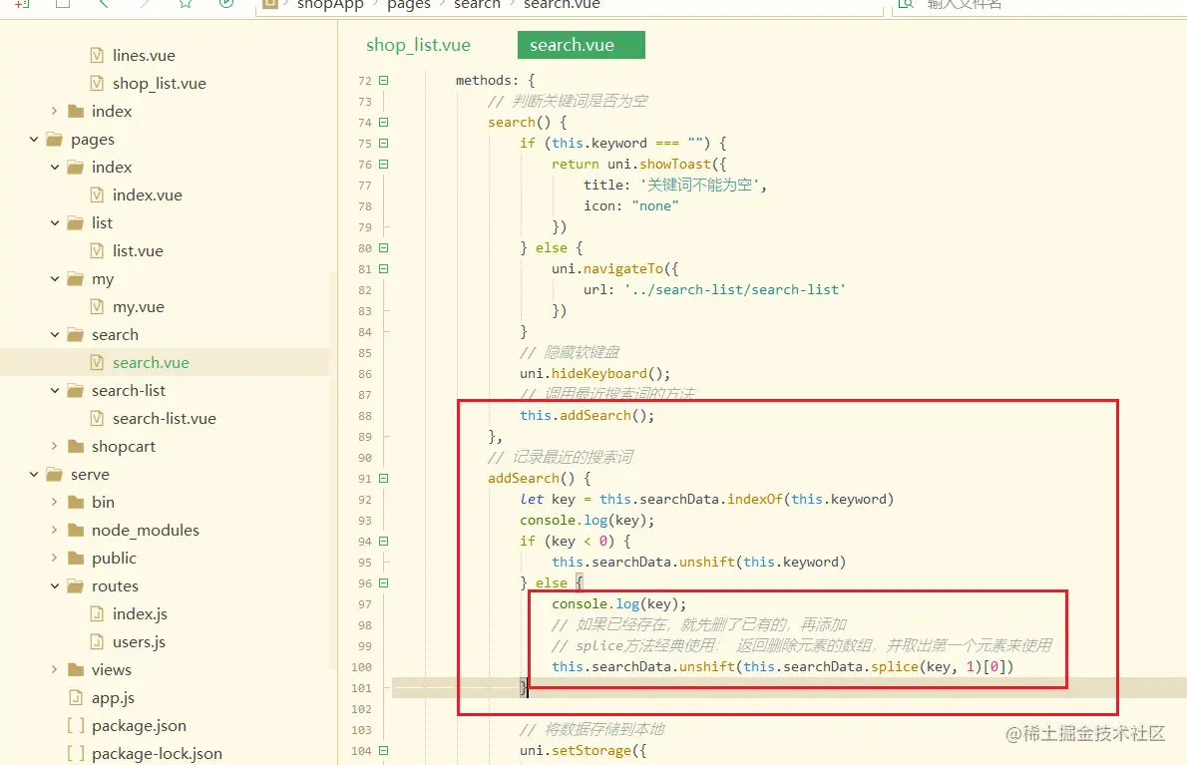Open package.json in the tree
The height and width of the screenshot is (765, 1187).
click(x=140, y=726)
